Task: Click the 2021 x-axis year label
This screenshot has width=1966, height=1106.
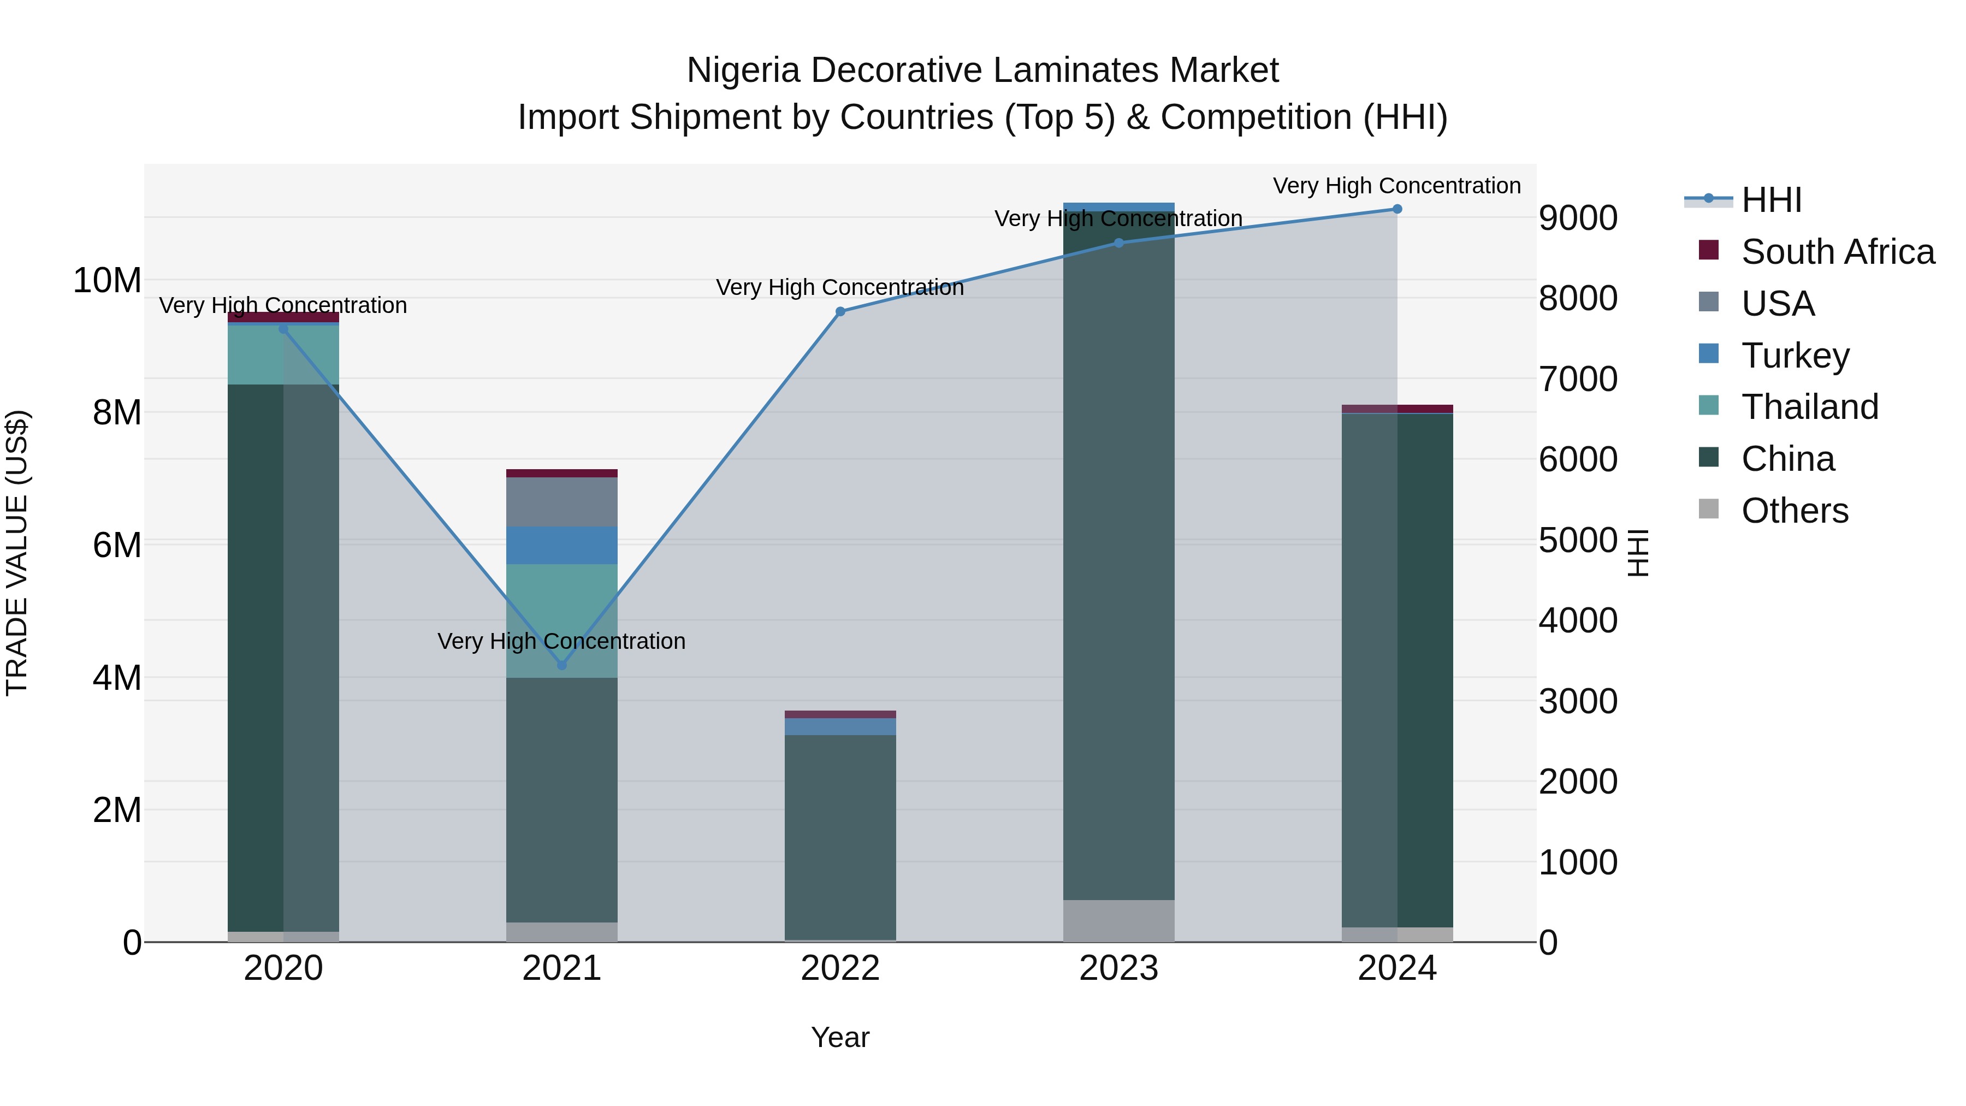Action: click(x=562, y=968)
